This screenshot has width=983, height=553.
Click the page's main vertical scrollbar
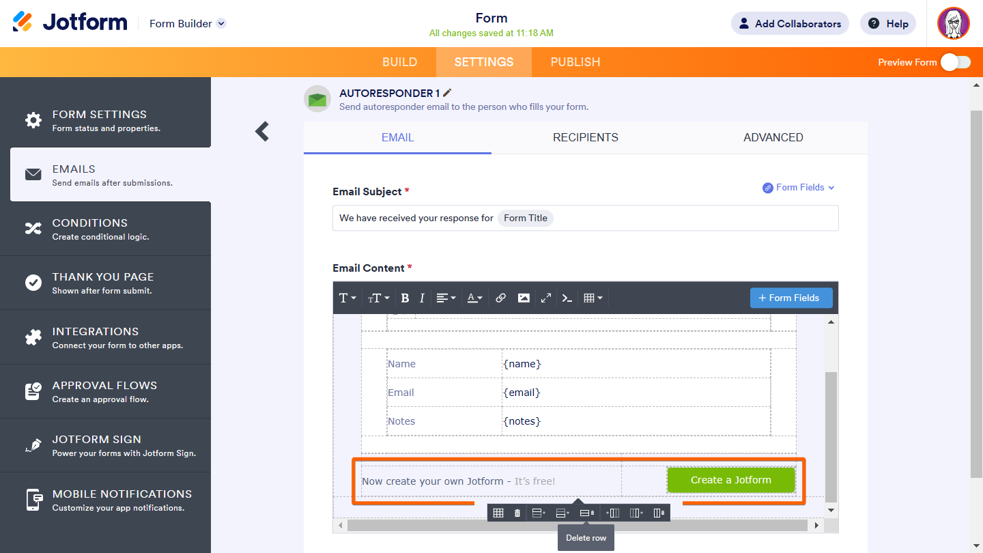point(976,294)
